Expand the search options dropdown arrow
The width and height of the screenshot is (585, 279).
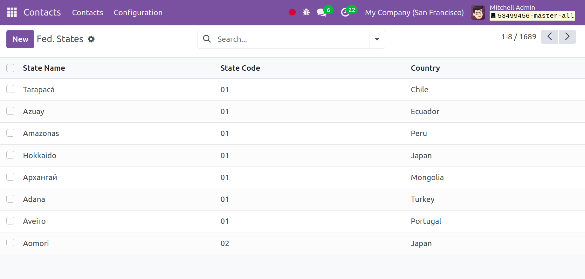tap(377, 39)
